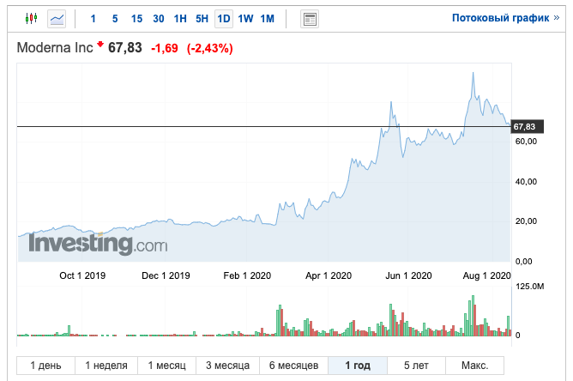Select the 1 год range tab
Screen dimensions: 573x381
coord(358,366)
